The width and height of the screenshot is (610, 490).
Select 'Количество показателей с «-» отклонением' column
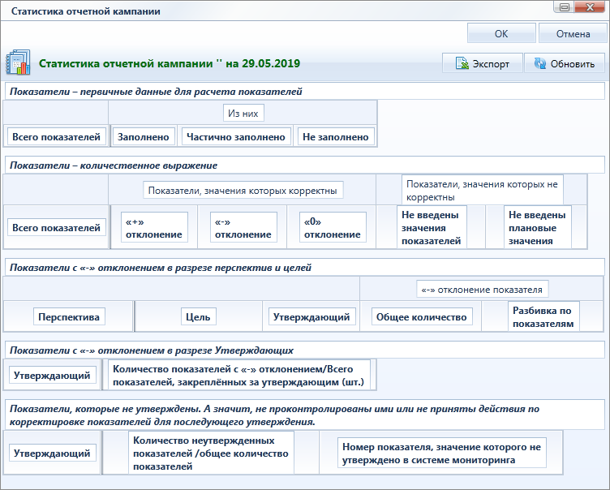coord(238,375)
